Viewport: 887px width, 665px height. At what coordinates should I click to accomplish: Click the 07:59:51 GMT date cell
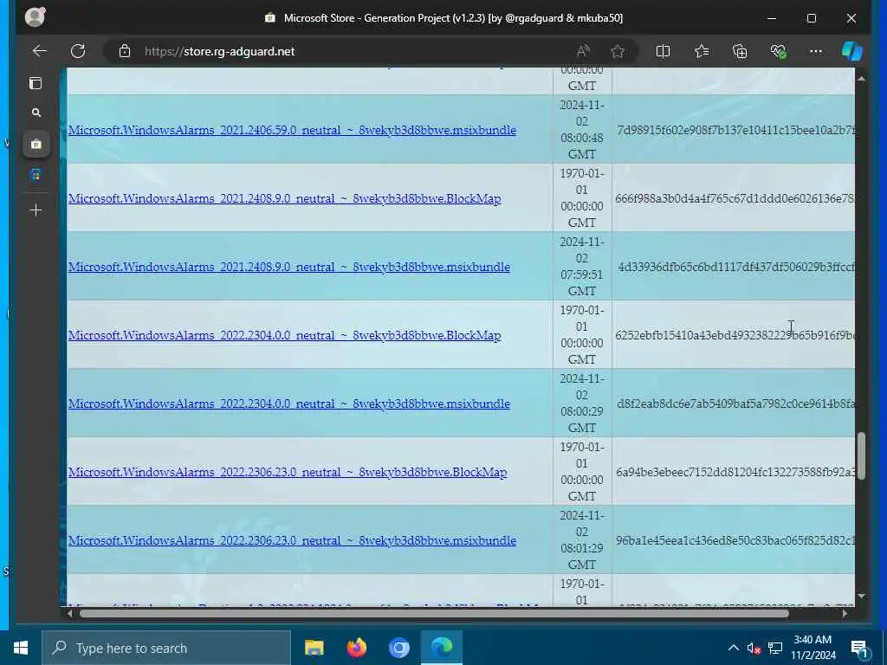582,267
